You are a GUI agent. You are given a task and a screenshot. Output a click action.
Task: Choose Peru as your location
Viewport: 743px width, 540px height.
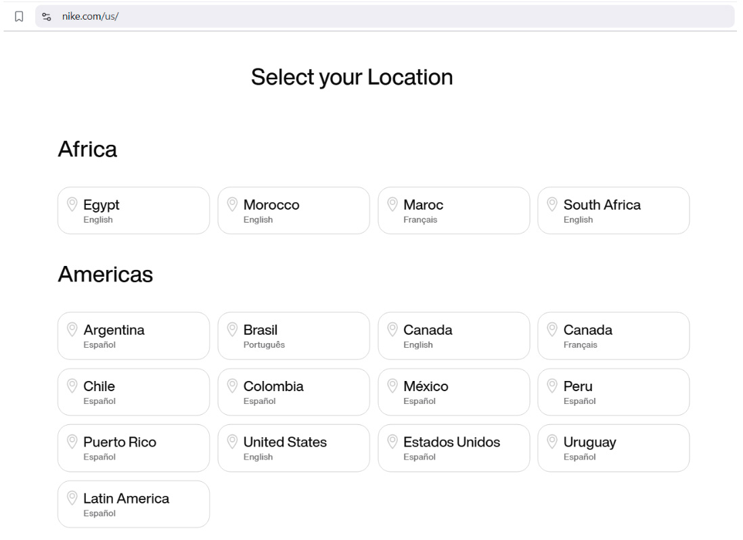[x=613, y=392]
